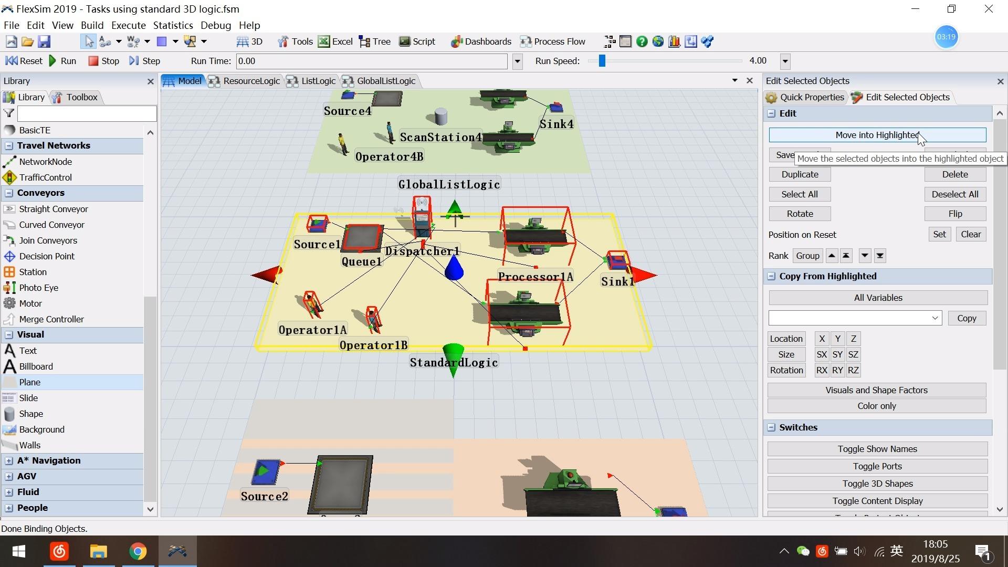Open the Process Flow tool

[x=553, y=41]
